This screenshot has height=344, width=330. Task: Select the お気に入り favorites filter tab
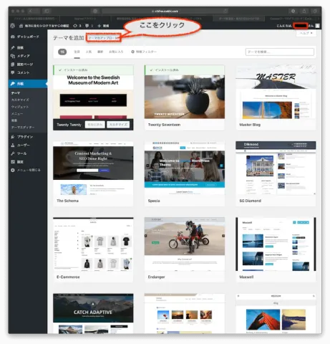click(116, 52)
